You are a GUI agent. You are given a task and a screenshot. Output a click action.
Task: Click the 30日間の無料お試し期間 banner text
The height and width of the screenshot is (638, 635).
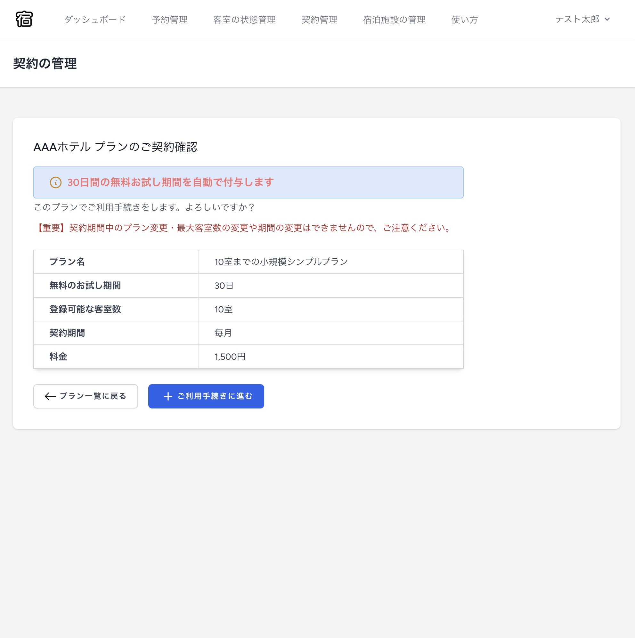pos(170,182)
